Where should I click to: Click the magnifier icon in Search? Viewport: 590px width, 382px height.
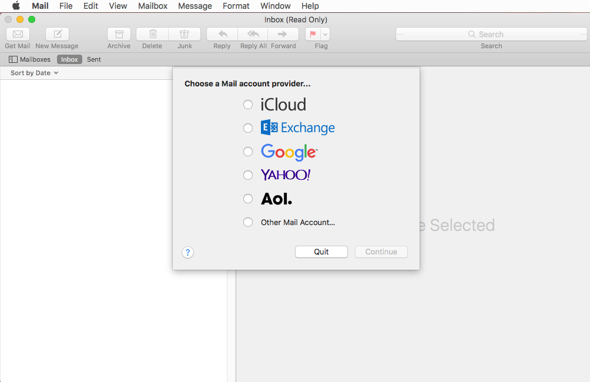[x=471, y=34]
